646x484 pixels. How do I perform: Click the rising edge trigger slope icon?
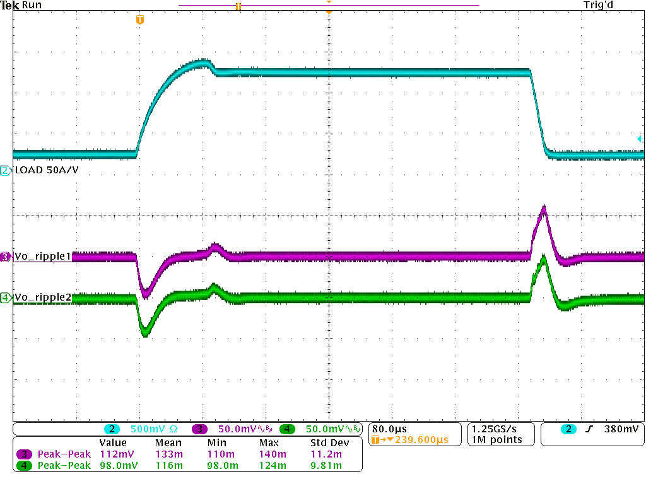pos(587,429)
